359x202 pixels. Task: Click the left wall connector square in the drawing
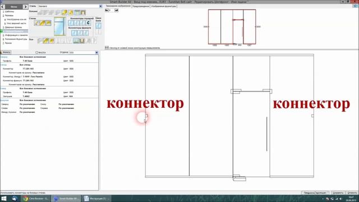click(x=146, y=116)
